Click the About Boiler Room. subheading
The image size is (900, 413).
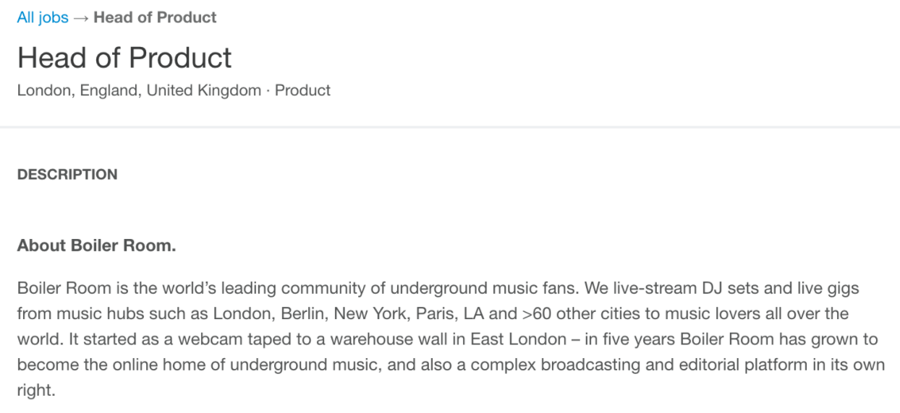pyautogui.click(x=96, y=245)
